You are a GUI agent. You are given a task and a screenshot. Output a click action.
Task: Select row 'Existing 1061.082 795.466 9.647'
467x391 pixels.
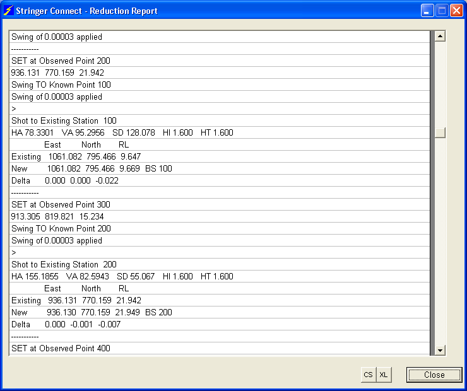(x=220, y=156)
